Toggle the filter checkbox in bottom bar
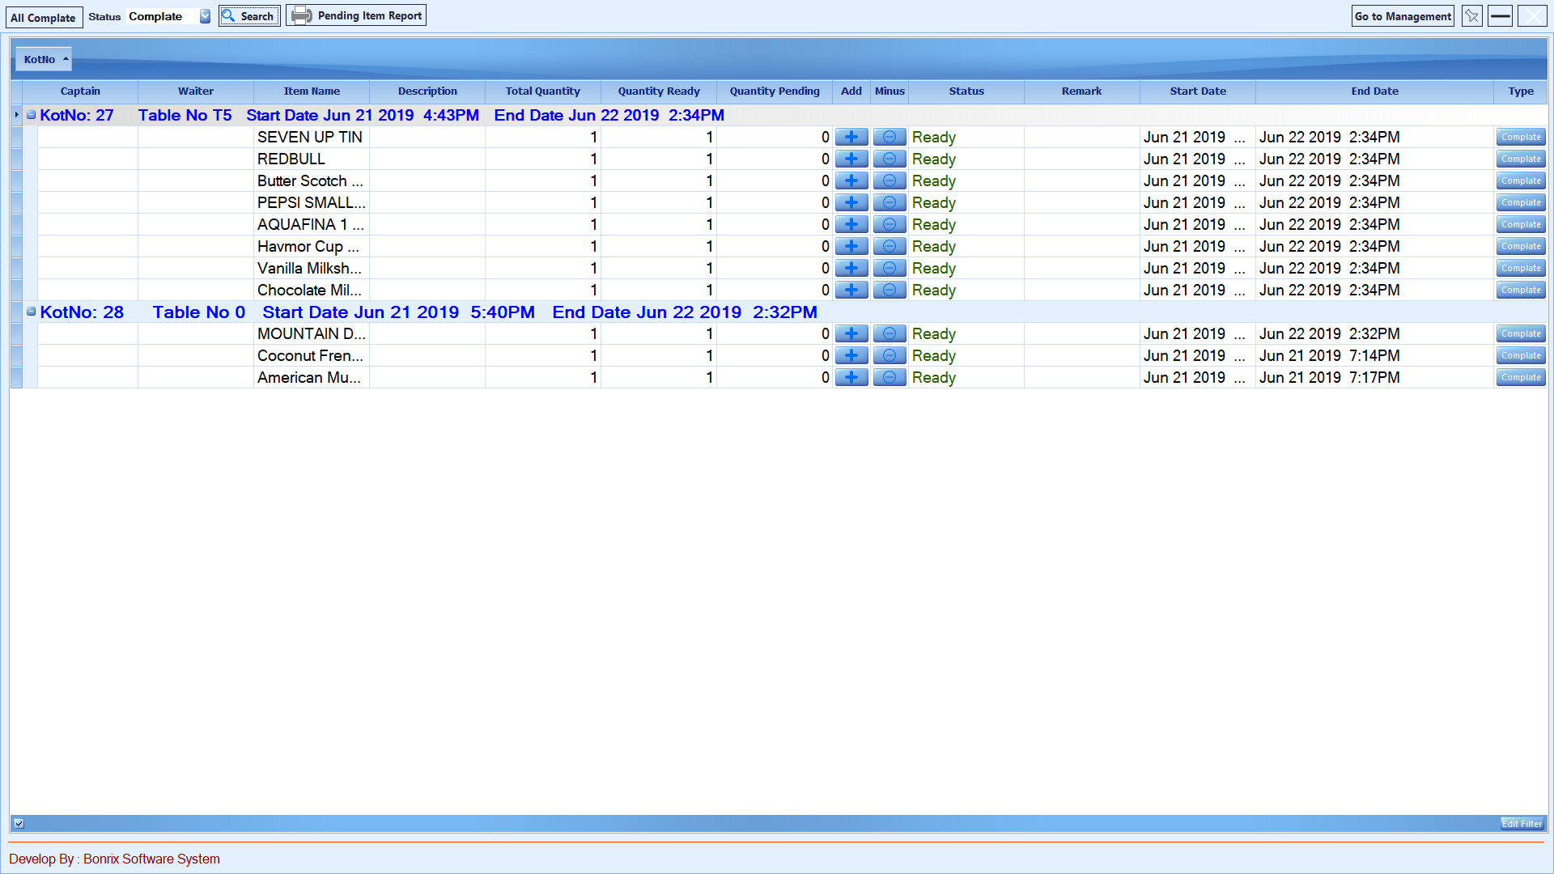This screenshot has height=874, width=1554. 19,824
